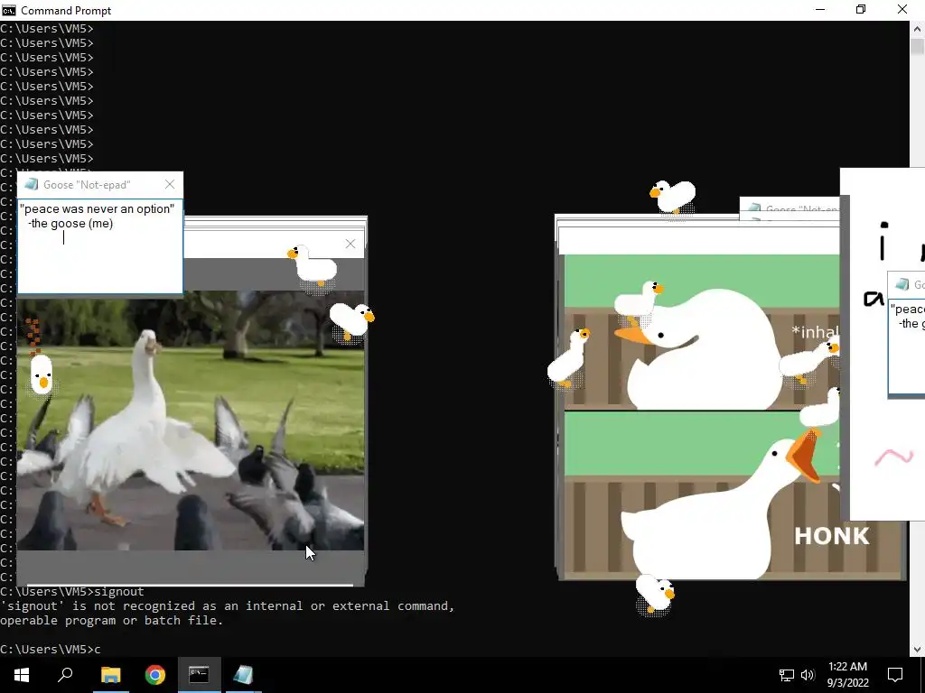925x693 pixels.
Task: Click the goose beside the pigeon window edge
Action: pos(352,321)
